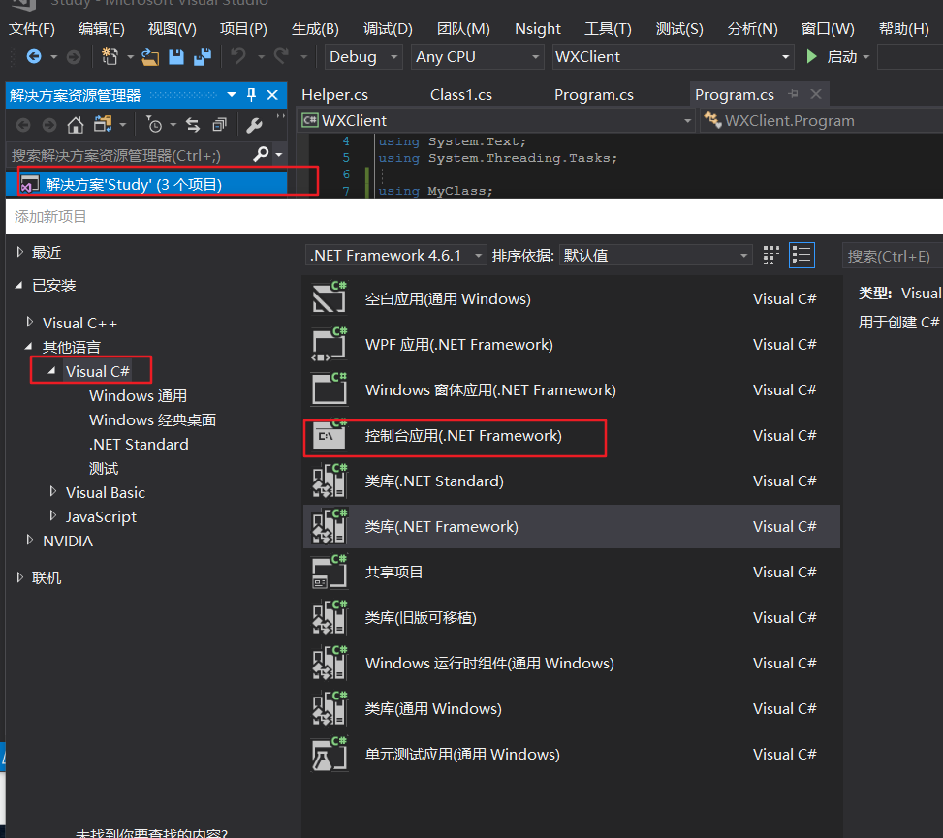Click the template search box 搜索(Ctrl+E)
The image size is (943, 838).
[892, 256]
